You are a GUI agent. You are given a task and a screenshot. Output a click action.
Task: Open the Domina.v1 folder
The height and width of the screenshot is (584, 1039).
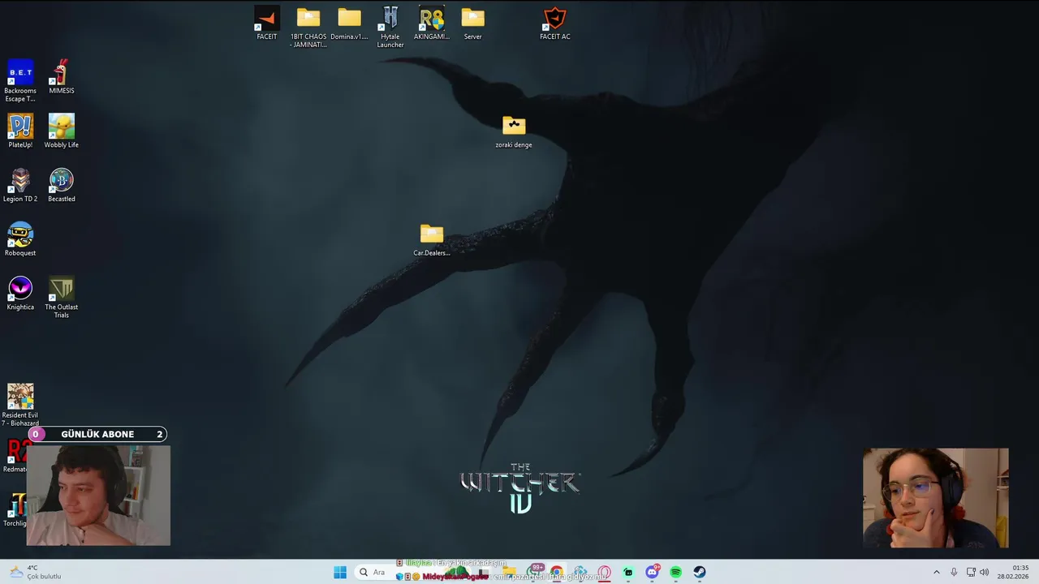[x=349, y=23]
